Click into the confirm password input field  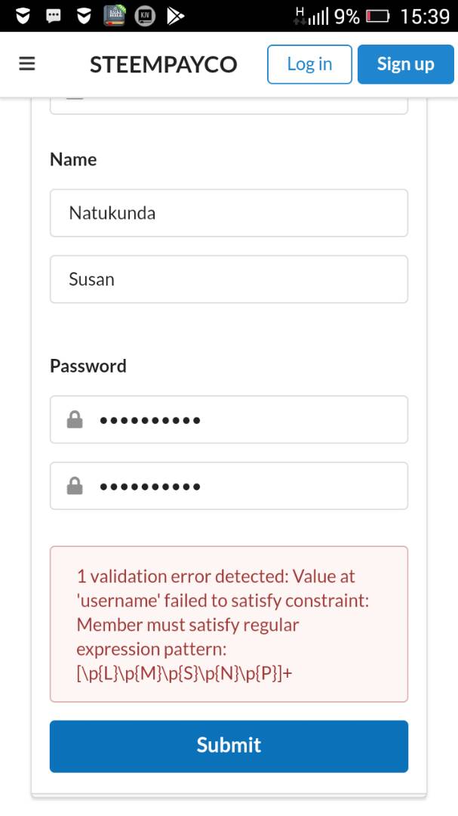click(241, 486)
